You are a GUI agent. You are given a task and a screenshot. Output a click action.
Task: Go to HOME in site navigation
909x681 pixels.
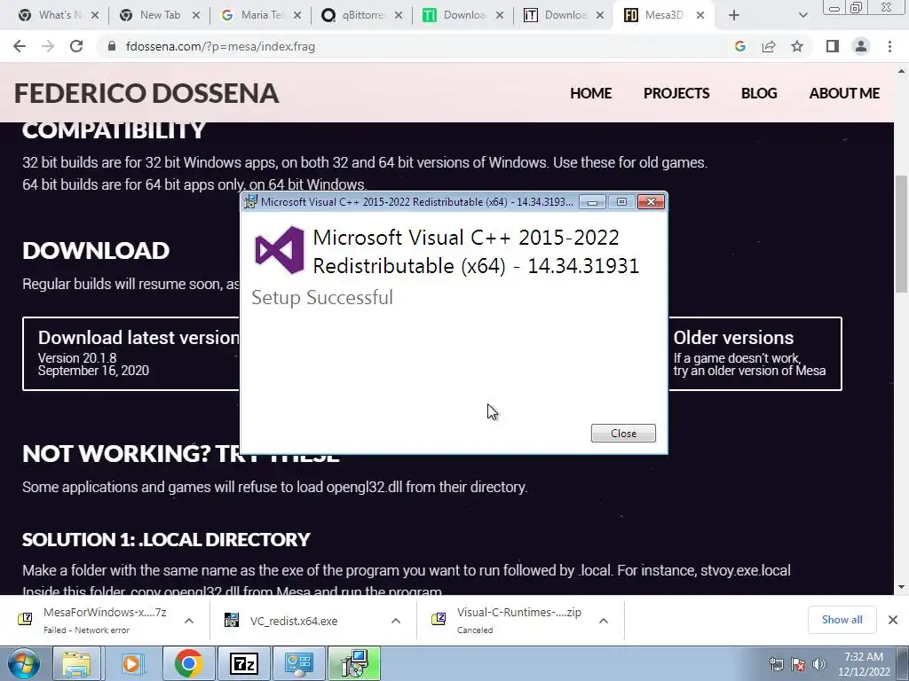pos(590,93)
